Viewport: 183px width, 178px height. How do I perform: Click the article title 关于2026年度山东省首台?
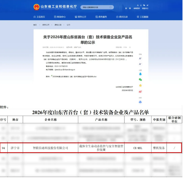click(88, 40)
